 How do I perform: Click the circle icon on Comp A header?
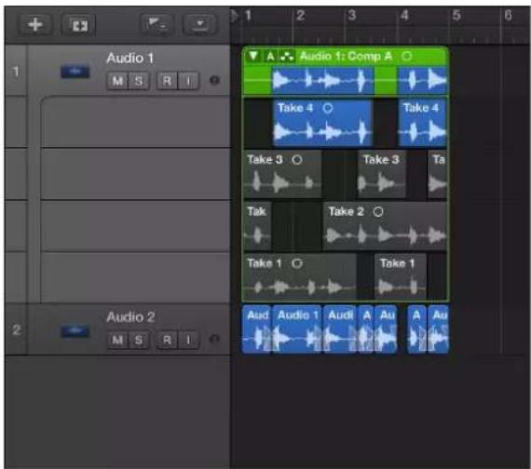(x=406, y=56)
